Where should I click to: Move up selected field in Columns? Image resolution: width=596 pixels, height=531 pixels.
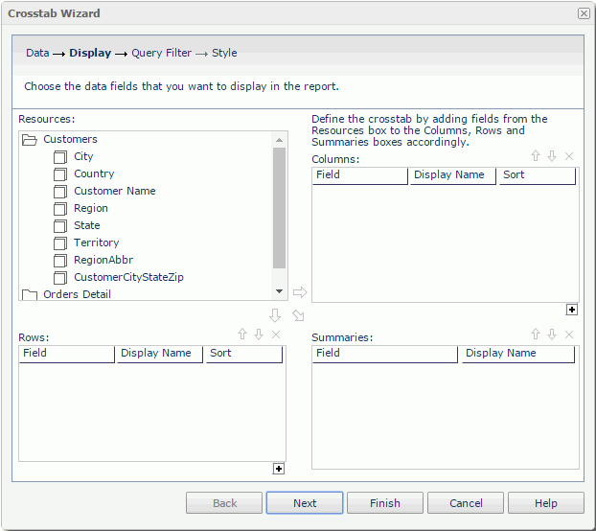coord(536,156)
